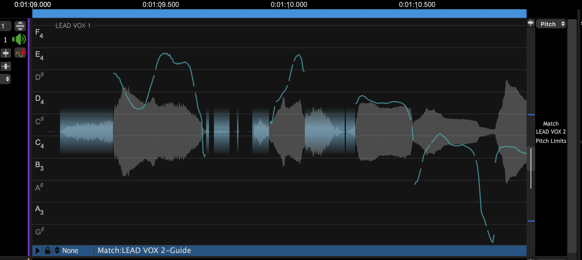Viewport: 582px width, 260px height.
Task: Click the lower horizontal zoom slider icon
Action: [6, 67]
